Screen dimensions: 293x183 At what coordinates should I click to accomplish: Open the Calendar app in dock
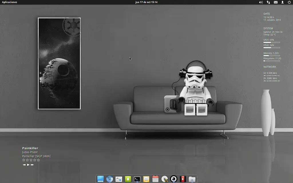[x=155, y=179]
